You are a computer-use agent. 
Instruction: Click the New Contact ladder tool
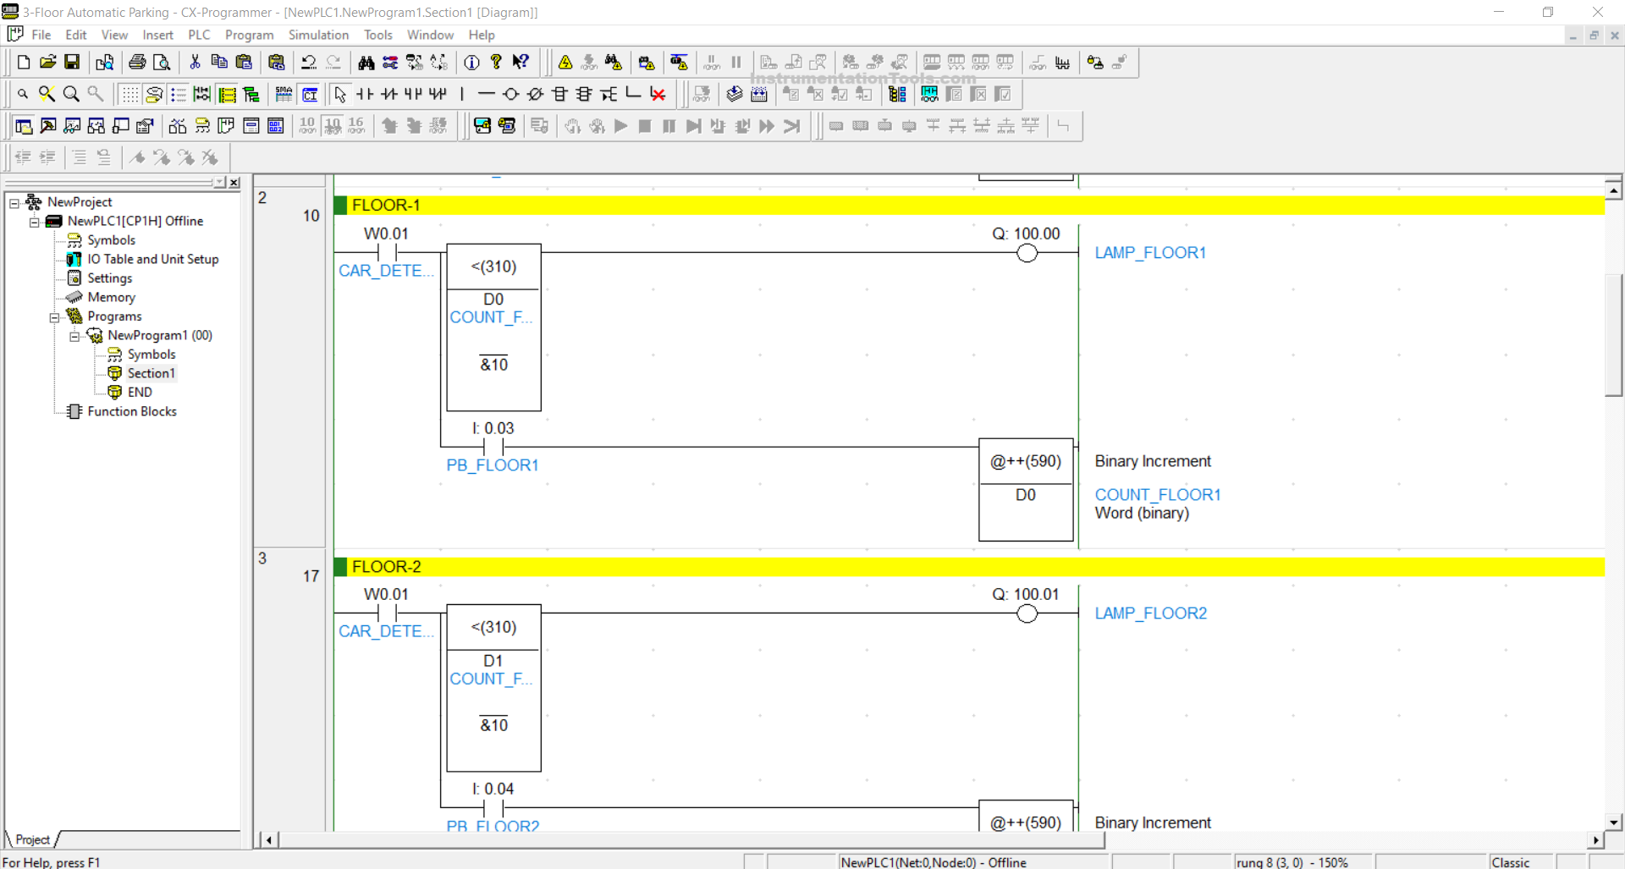[x=365, y=94]
